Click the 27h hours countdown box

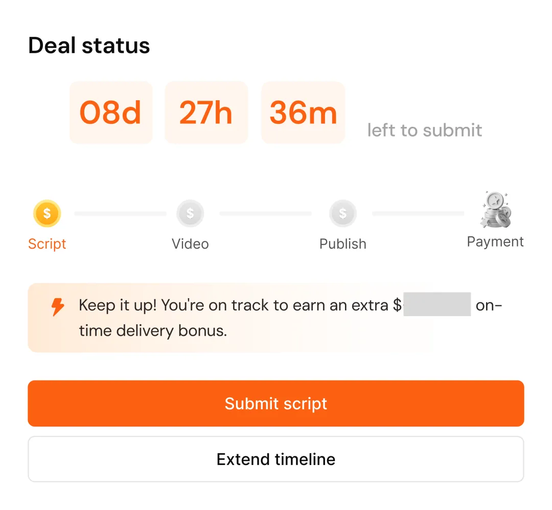(206, 113)
